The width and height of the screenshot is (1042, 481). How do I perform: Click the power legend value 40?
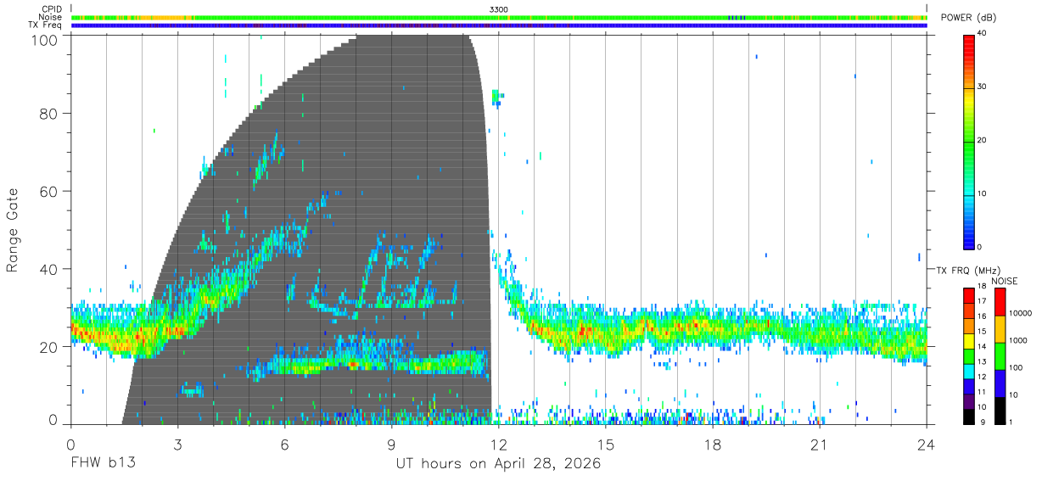982,34
